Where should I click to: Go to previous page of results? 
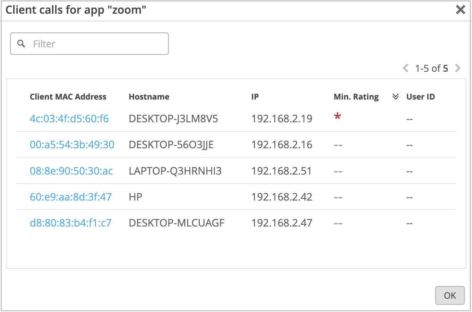tap(406, 68)
